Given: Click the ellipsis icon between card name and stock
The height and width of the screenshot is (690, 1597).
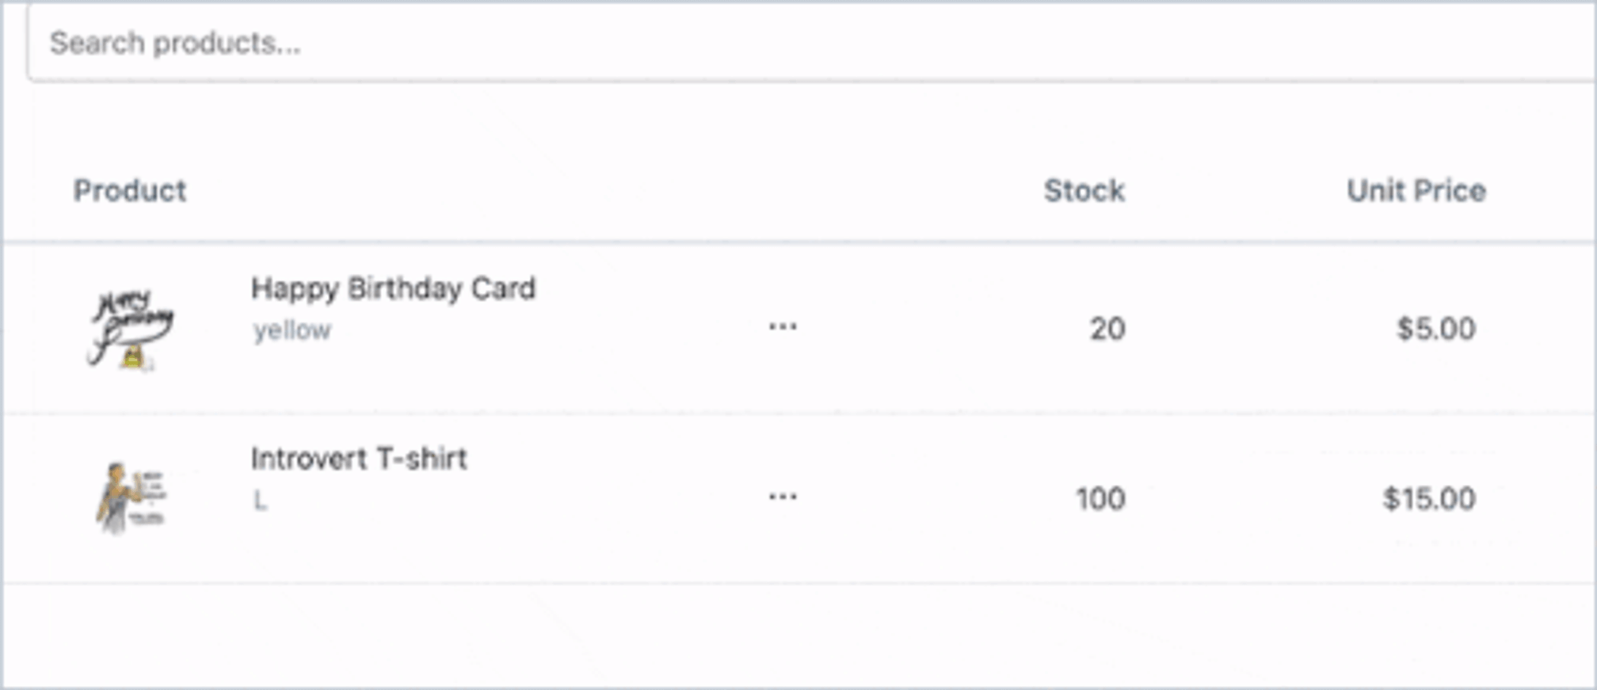Looking at the screenshot, I should click(783, 327).
